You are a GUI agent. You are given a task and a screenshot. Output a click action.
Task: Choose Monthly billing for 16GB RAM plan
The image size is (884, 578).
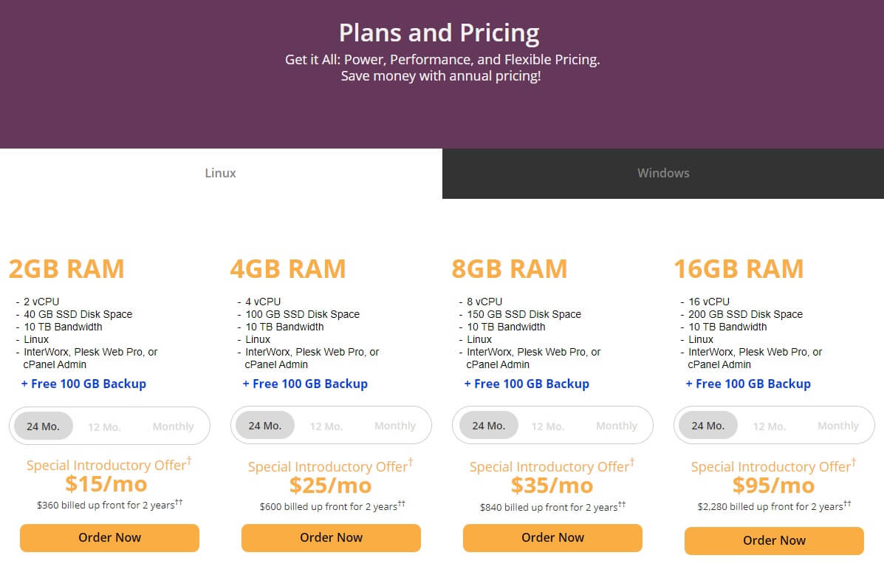click(x=838, y=426)
